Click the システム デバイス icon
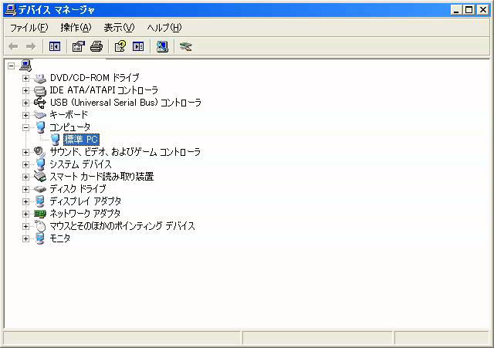The width and height of the screenshot is (494, 348). pos(40,164)
